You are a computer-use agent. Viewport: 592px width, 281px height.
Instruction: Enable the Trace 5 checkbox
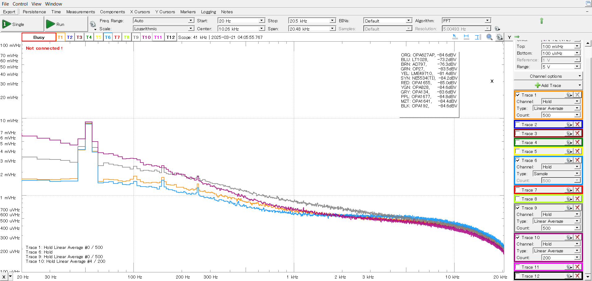click(518, 151)
